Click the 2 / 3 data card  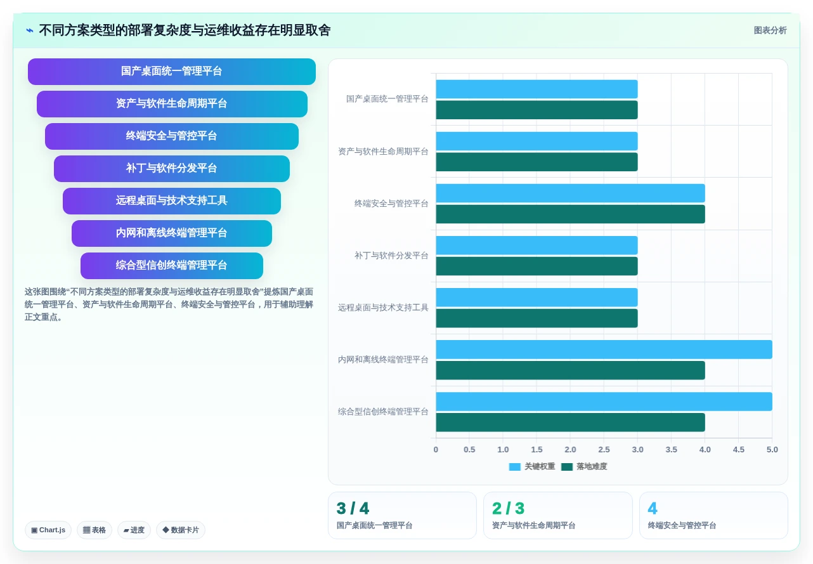pos(558,516)
